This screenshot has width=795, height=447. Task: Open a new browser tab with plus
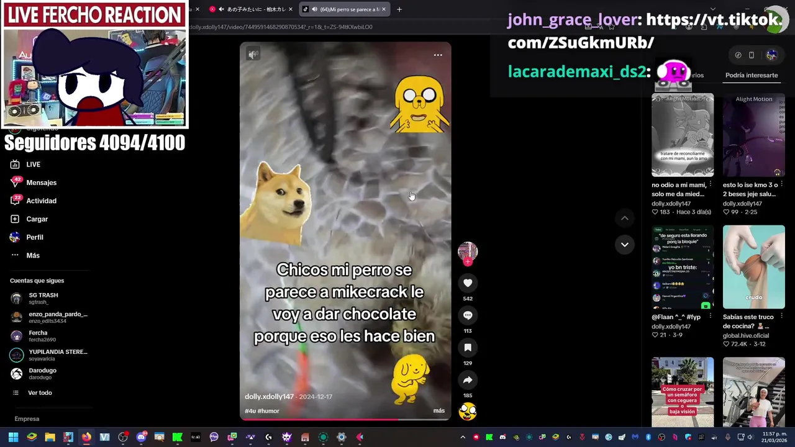coord(399,9)
